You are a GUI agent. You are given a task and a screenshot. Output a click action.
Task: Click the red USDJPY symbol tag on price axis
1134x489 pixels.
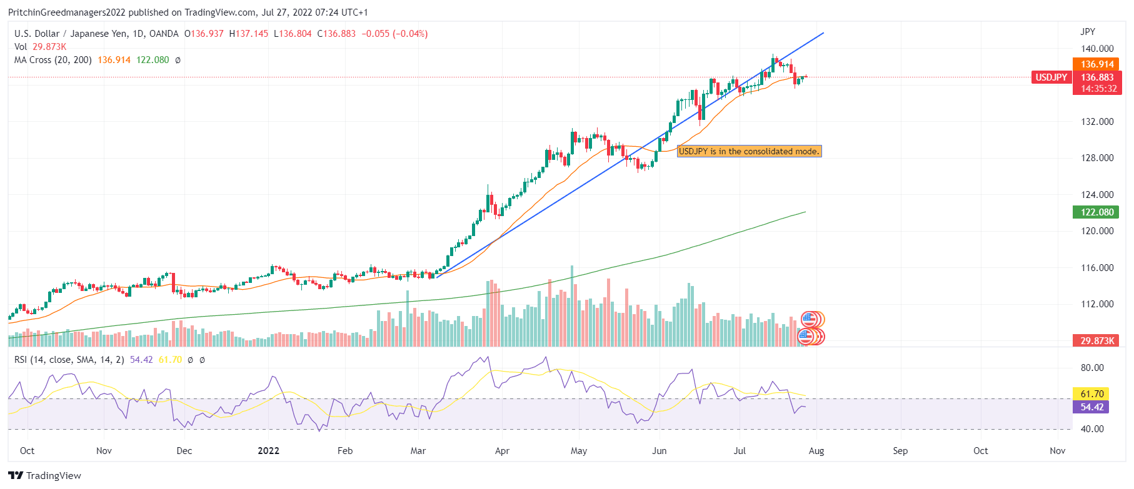click(x=1051, y=77)
